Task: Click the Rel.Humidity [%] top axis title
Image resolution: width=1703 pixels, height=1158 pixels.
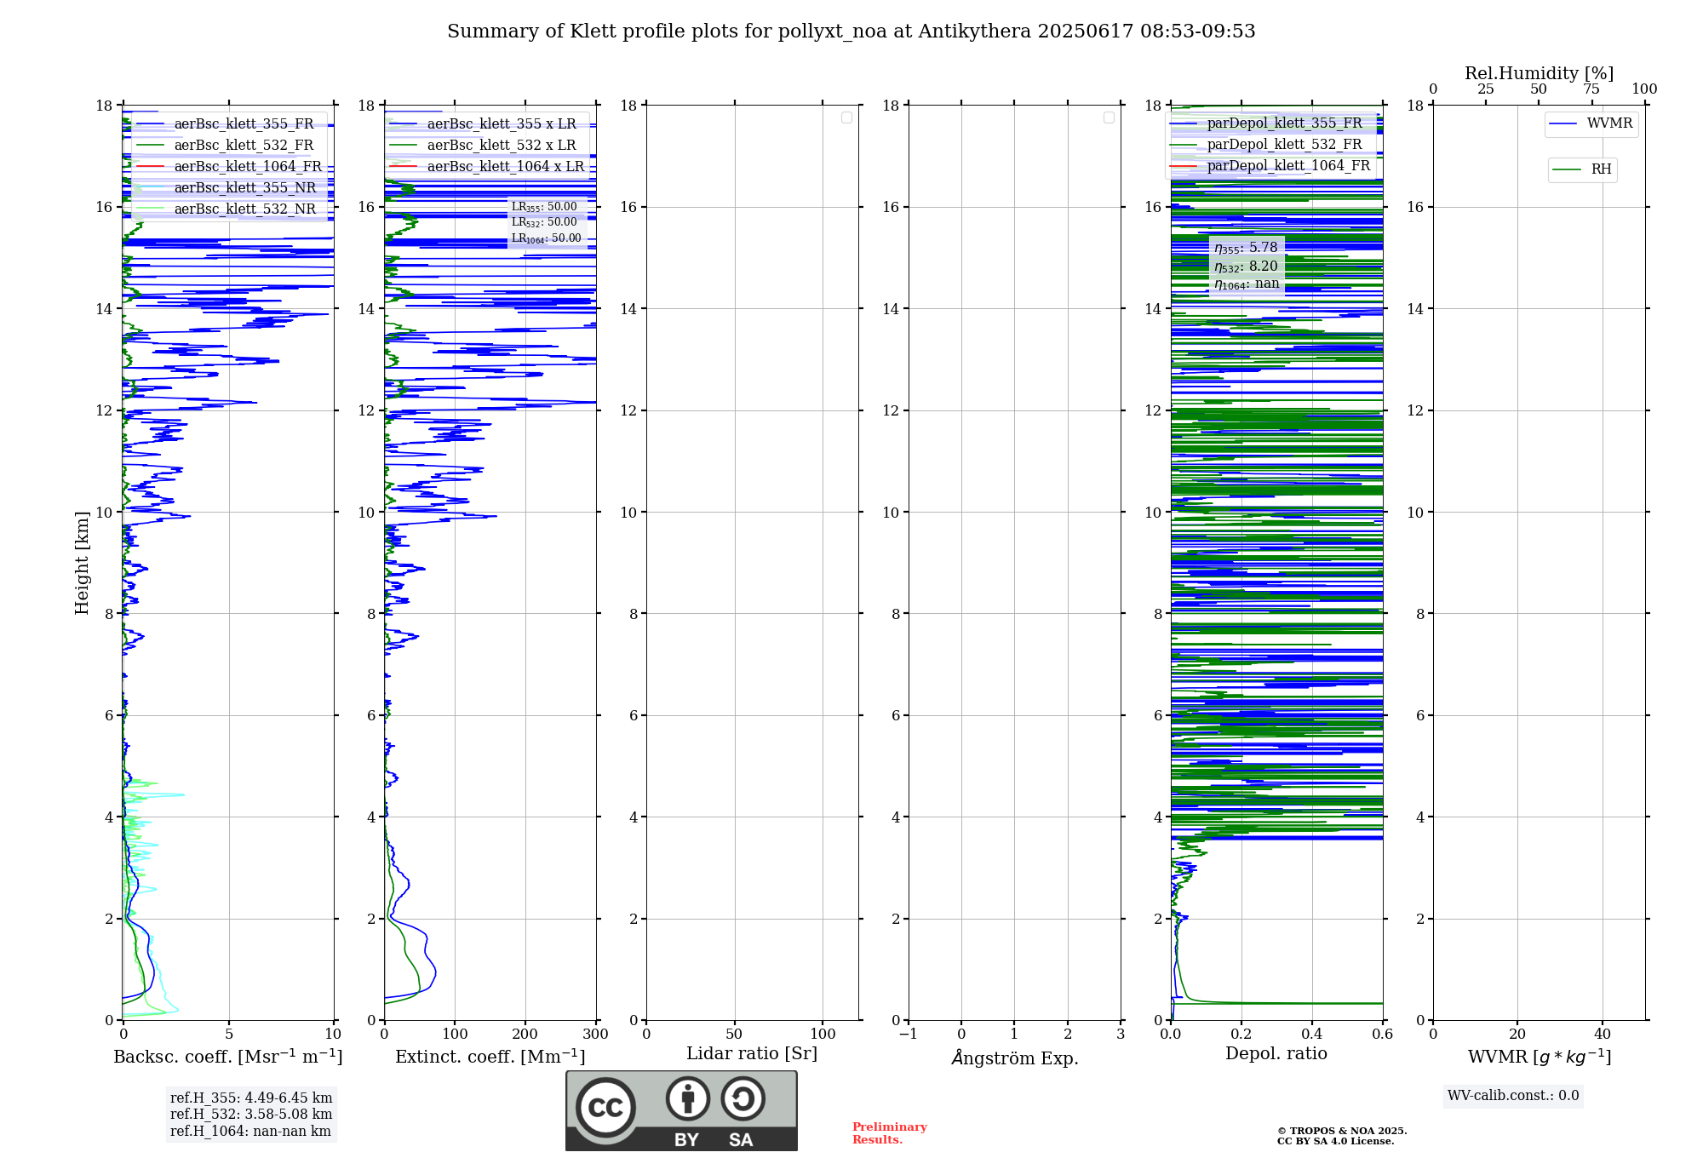Action: tap(1540, 73)
